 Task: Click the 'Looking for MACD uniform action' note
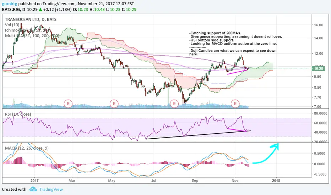pyautogui.click(x=233, y=44)
